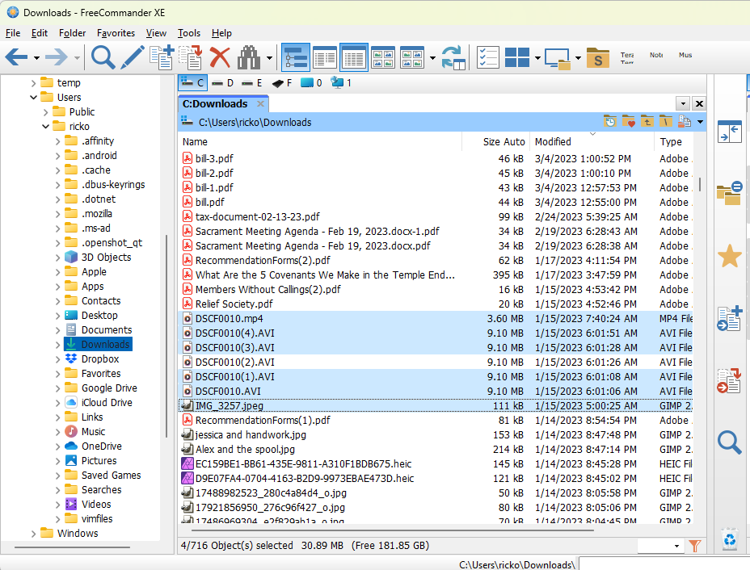Sort files by Modified column header

(x=553, y=141)
